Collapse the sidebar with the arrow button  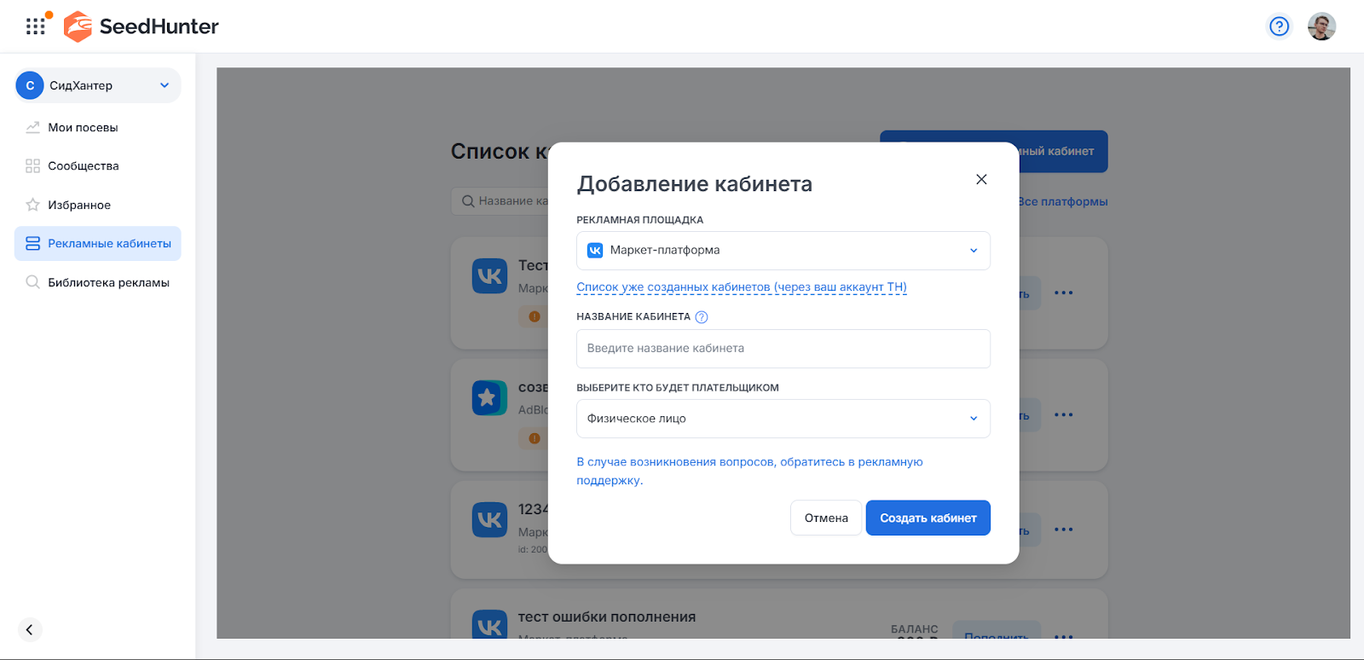coord(30,629)
